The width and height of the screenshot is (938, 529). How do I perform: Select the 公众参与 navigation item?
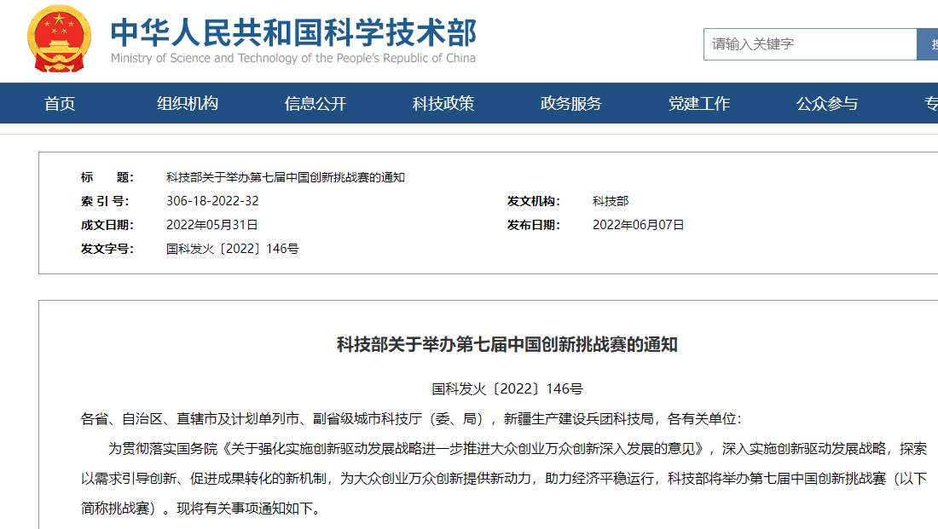pyautogui.click(x=827, y=104)
